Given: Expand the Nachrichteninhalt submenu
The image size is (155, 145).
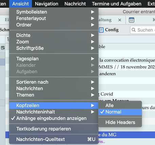Looking at the screenshot, I should [54, 112].
